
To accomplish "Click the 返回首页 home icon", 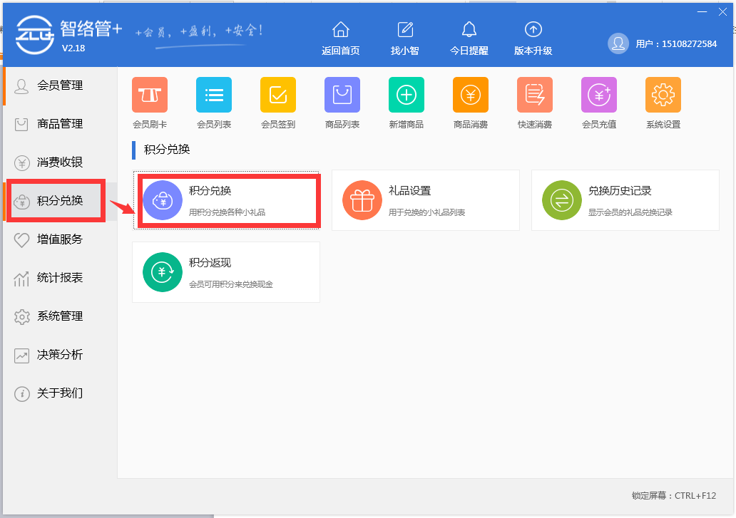I will click(340, 36).
